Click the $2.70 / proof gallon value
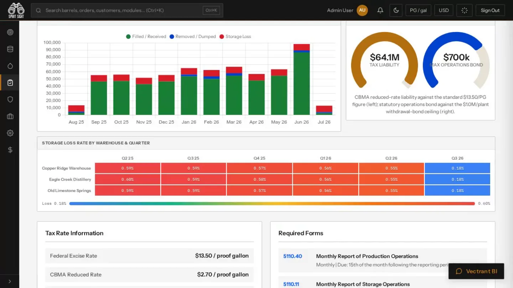The image size is (513, 288). coord(223,274)
